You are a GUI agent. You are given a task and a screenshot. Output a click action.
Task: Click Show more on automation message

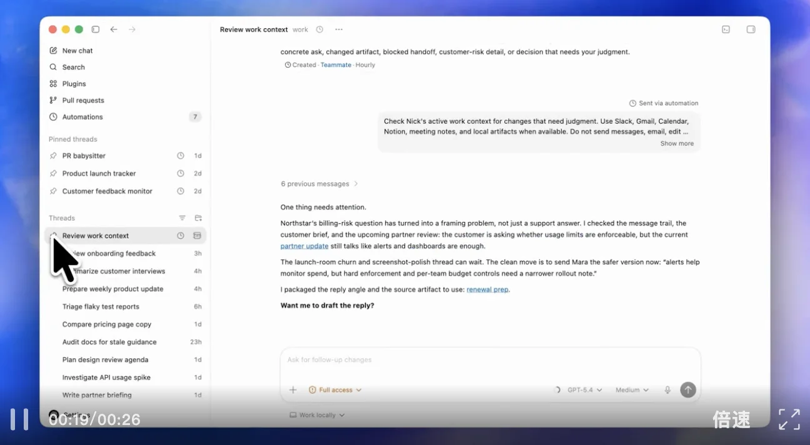coord(677,144)
